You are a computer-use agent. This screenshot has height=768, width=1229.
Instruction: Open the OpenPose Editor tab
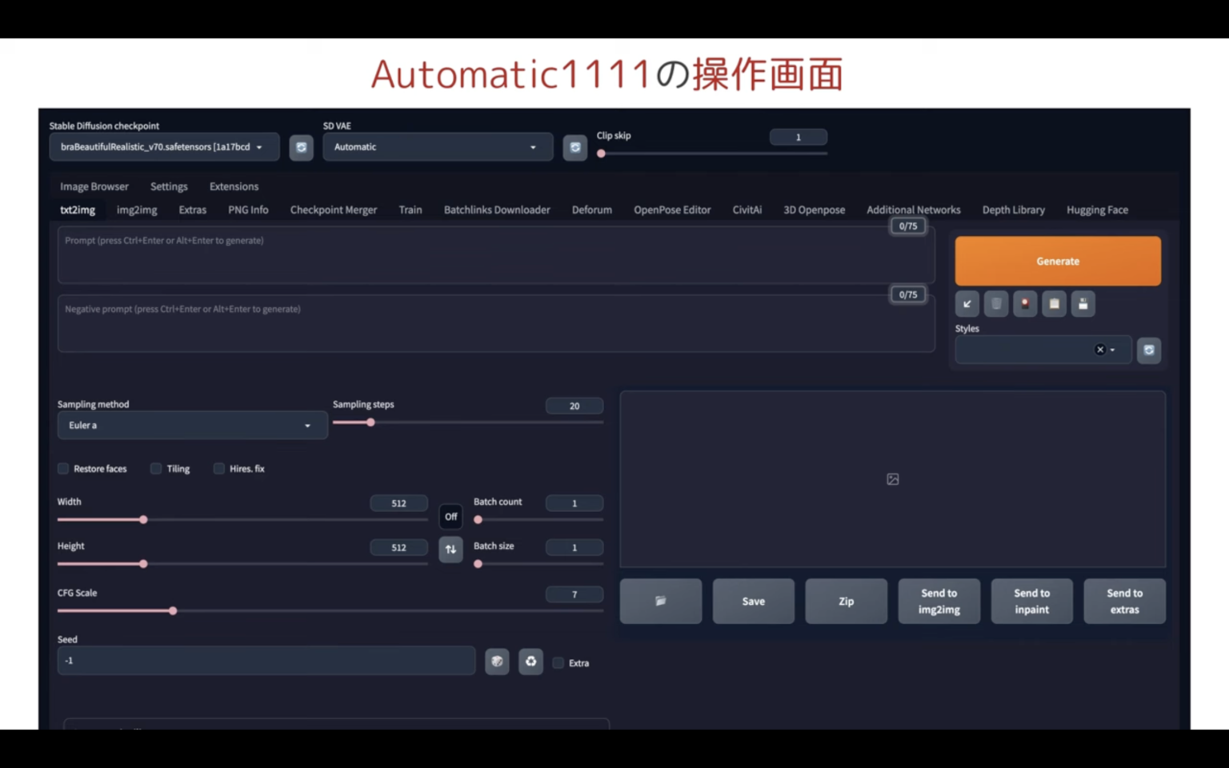672,210
